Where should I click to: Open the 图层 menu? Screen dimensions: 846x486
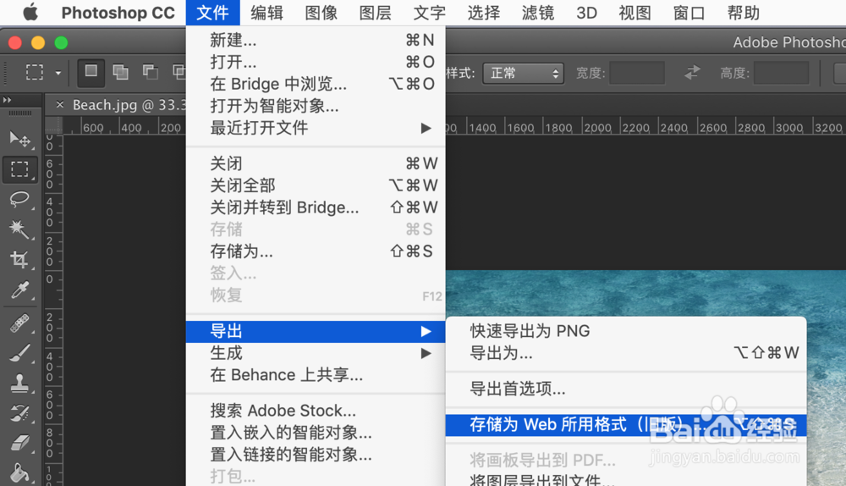[375, 13]
